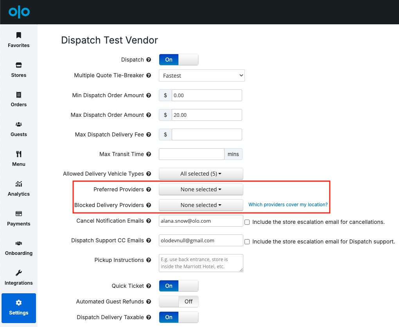
Task: Click help icon for Automated Guest Refunds
Action: (x=149, y=302)
